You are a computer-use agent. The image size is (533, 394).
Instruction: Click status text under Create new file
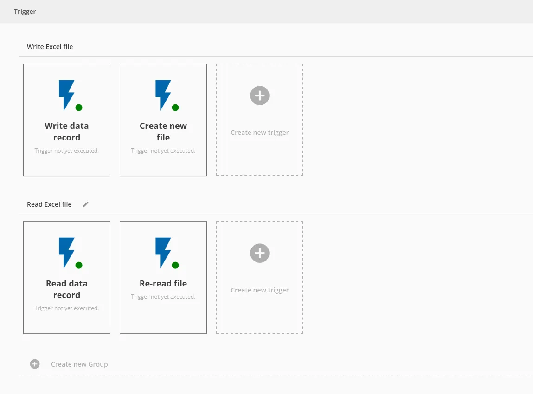point(163,151)
